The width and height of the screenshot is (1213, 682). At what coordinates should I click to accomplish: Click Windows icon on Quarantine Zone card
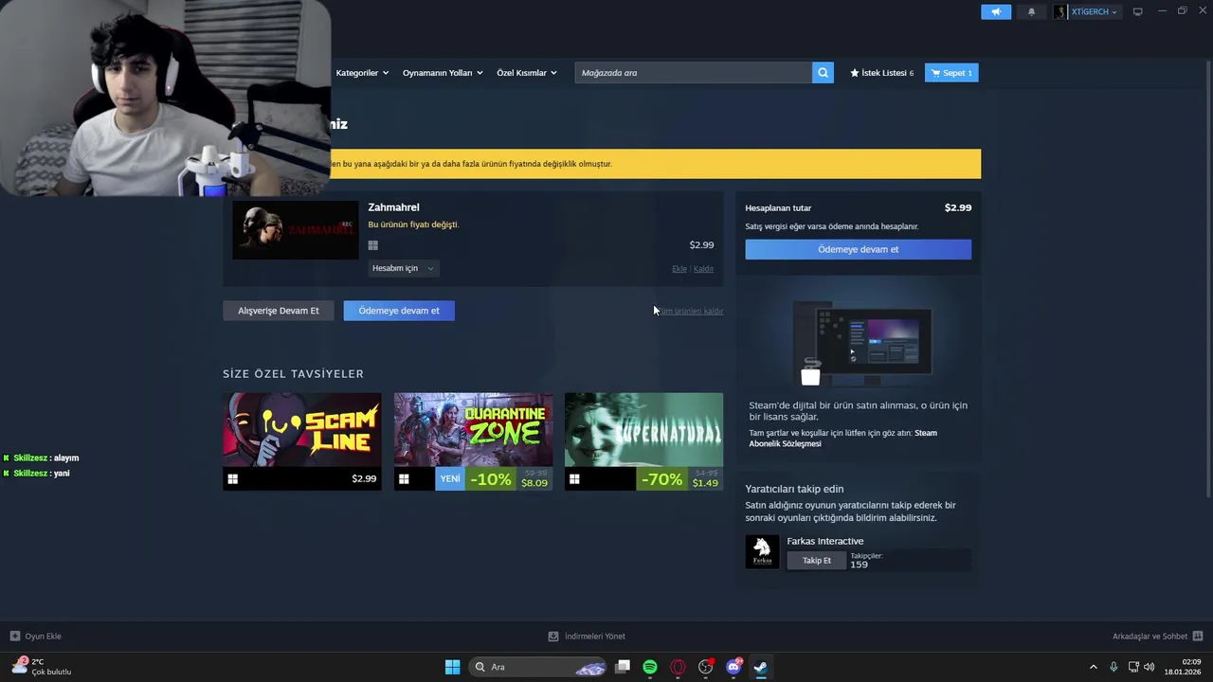click(x=404, y=479)
